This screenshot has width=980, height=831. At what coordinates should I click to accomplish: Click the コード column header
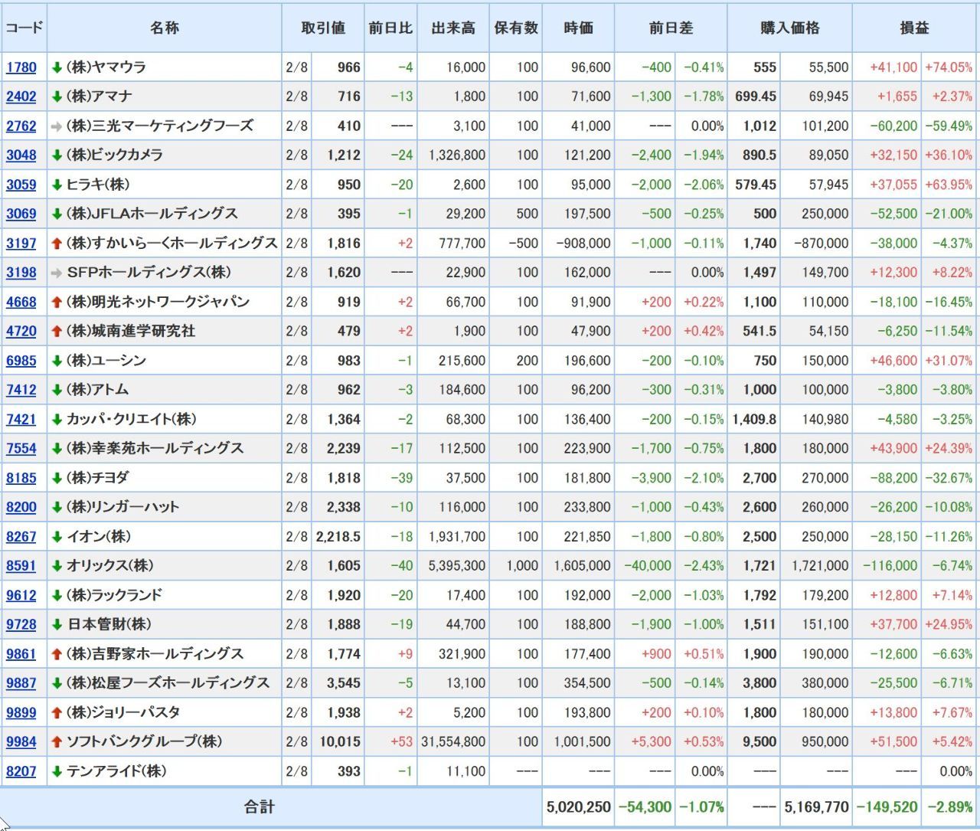click(x=24, y=28)
